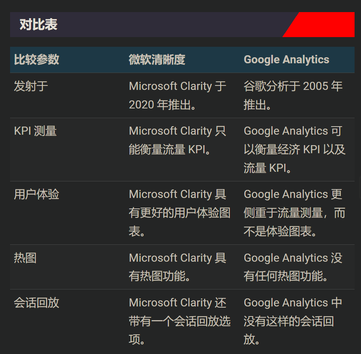361x354 pixels.
Task: Click the 对比表 section heading
Action: click(39, 25)
